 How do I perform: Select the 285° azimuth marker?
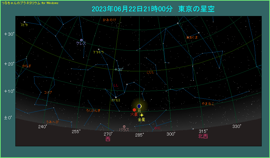tap(139, 134)
